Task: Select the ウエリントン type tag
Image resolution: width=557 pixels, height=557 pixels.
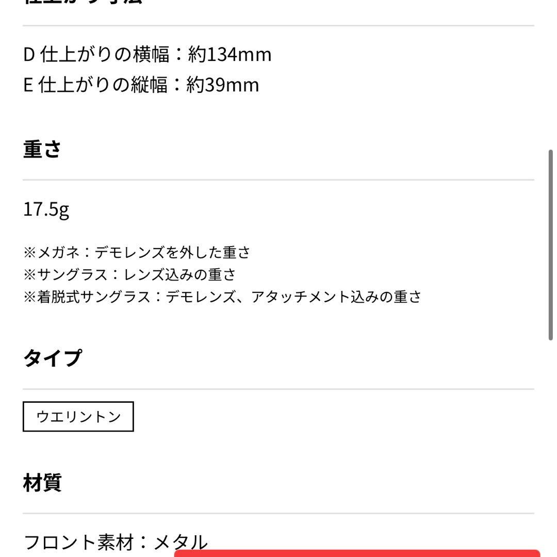Action: pyautogui.click(x=78, y=416)
